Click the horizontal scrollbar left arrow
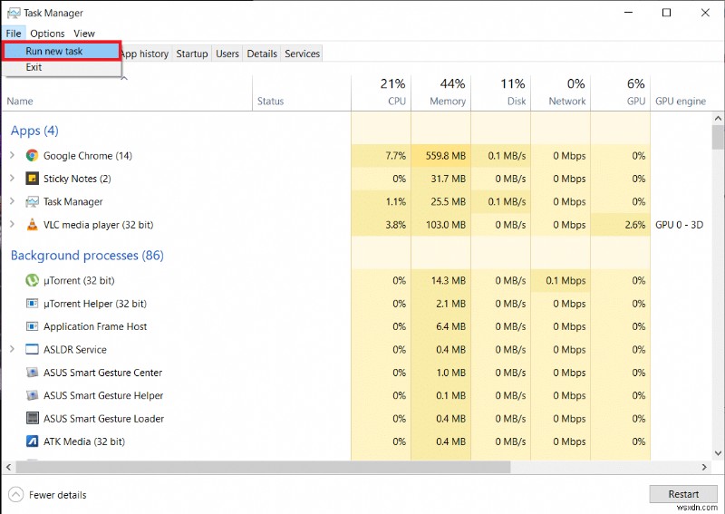Screen dimensions: 725x514 tap(8, 467)
